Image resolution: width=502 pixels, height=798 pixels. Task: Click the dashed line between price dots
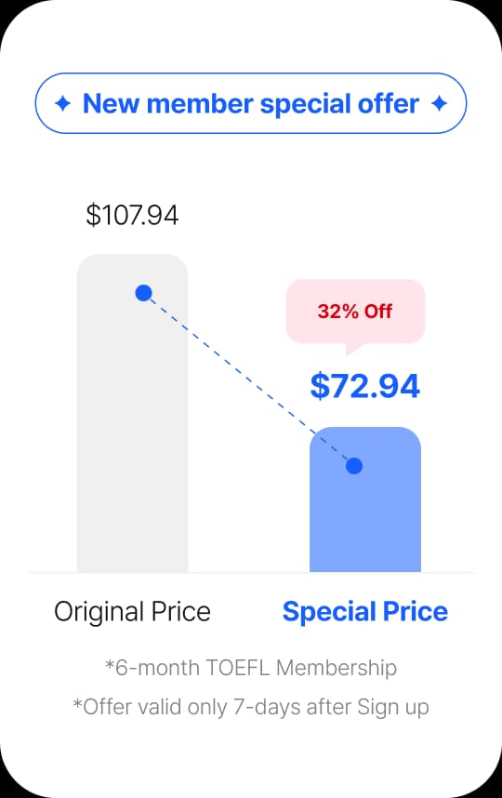249,379
